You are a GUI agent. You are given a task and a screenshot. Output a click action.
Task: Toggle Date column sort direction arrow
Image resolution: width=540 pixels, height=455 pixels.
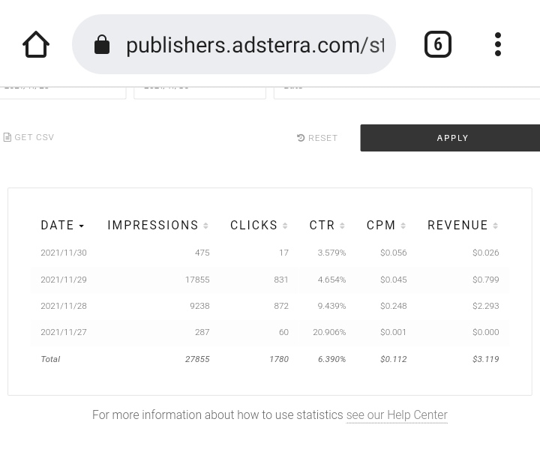click(82, 226)
